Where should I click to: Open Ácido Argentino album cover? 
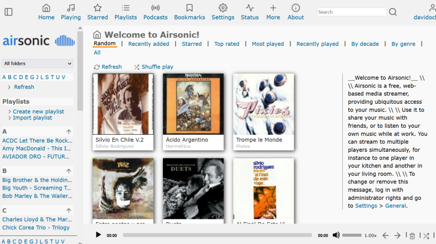(x=193, y=104)
